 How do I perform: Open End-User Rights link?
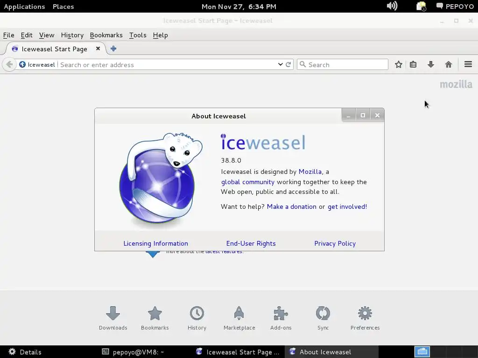[x=251, y=243]
